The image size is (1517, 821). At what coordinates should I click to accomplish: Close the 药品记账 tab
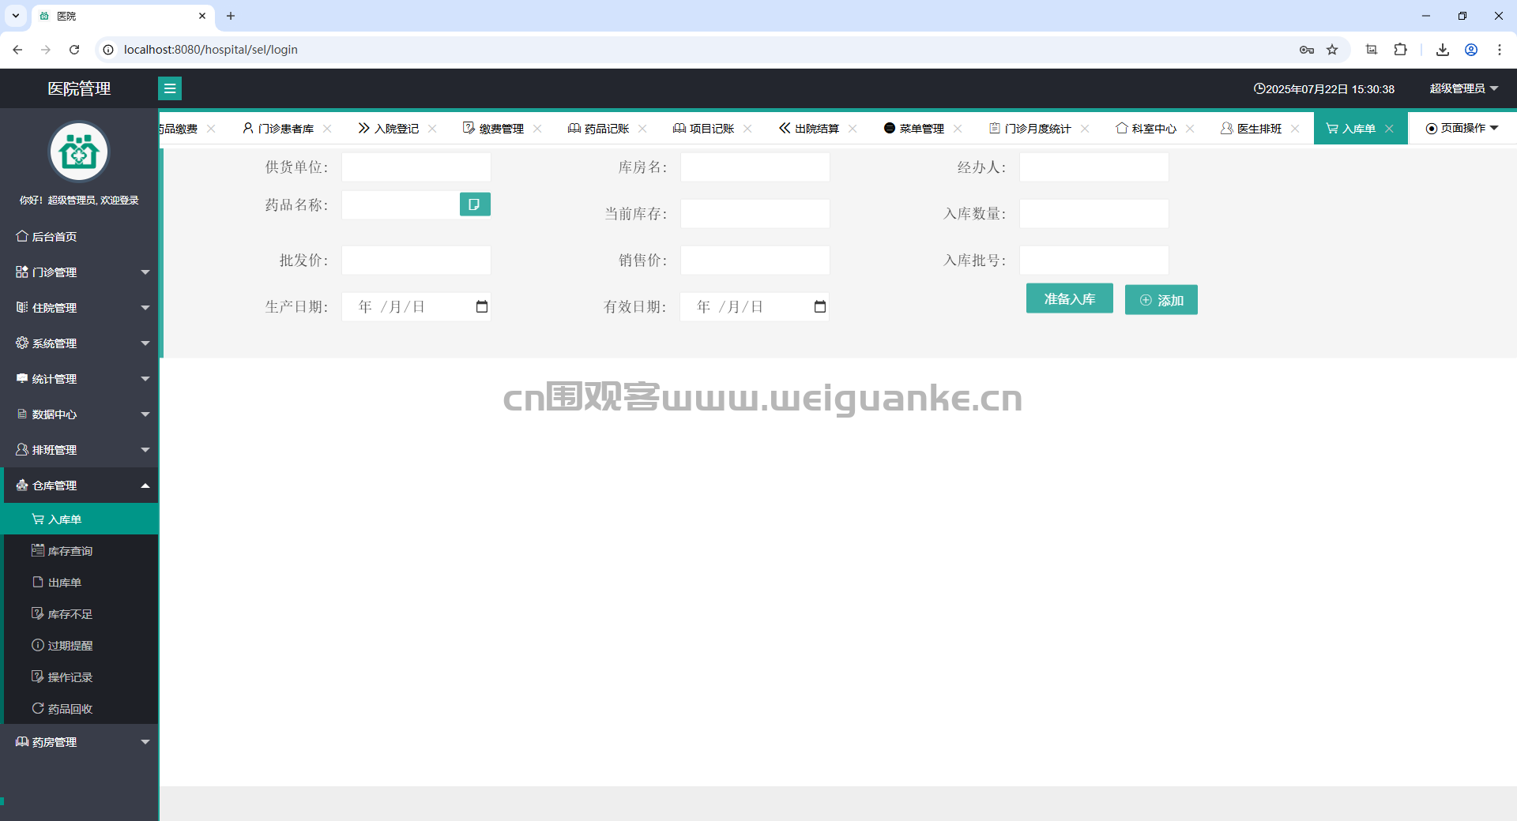point(642,129)
